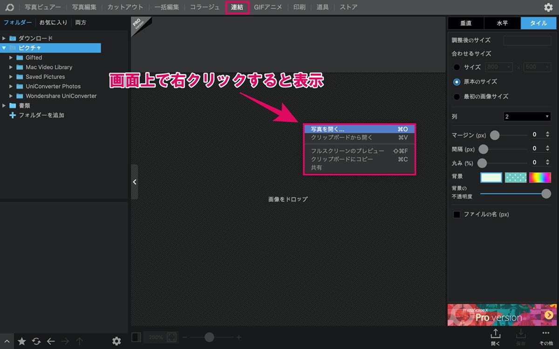
Task: Switch sidebar to お気に入り
Action: 53,22
